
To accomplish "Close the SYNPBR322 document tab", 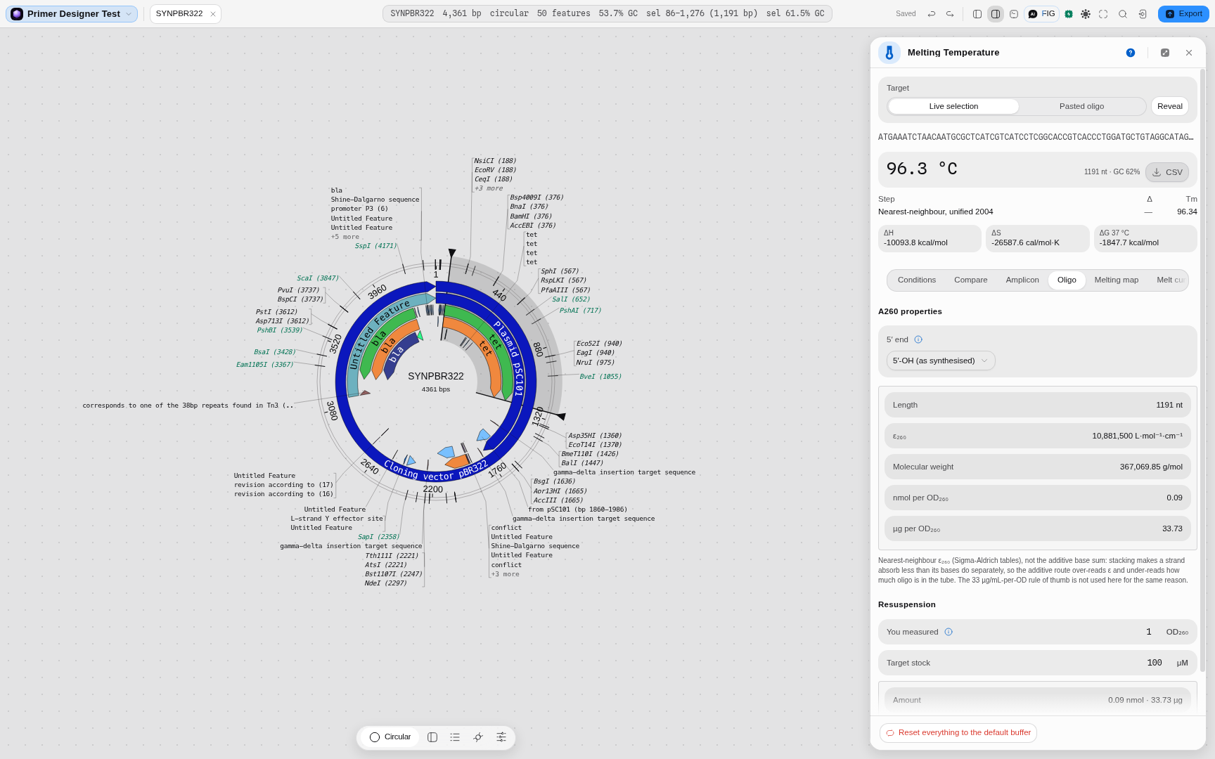I will (x=213, y=14).
